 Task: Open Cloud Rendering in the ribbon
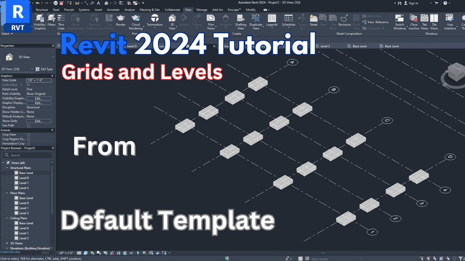click(136, 21)
